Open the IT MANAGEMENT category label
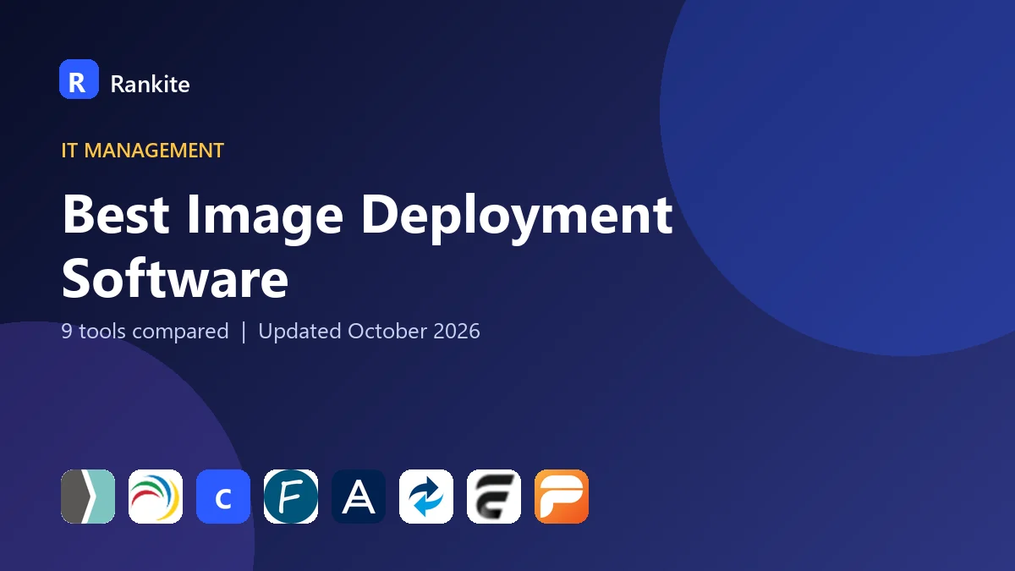1015x571 pixels. 143,151
